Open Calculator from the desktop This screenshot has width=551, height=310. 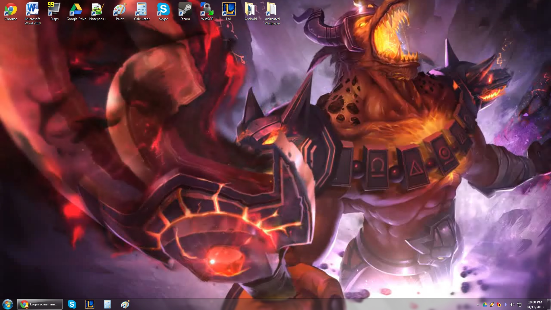141,9
